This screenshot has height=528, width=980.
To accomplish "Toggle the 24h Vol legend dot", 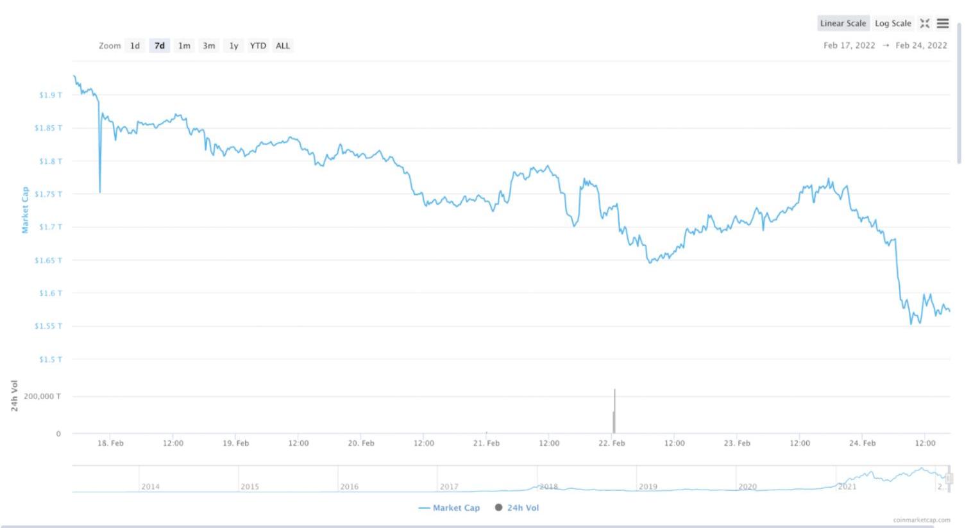I will tap(498, 507).
